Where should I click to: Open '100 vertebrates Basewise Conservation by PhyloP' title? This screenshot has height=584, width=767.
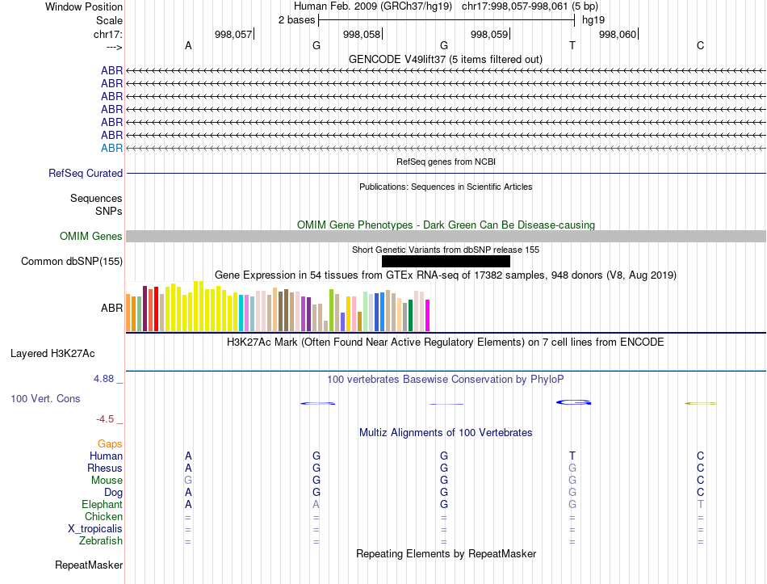click(445, 380)
